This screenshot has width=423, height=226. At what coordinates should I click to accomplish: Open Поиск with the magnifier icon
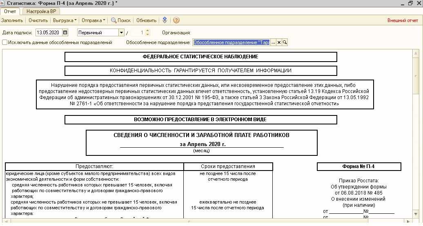[120, 20]
